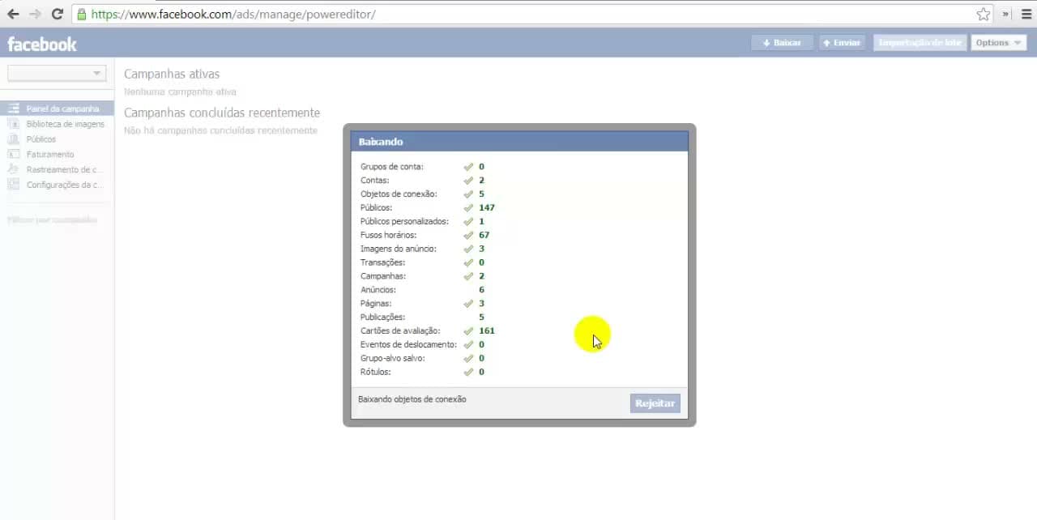Click the Baixando dialog title bar
The width and height of the screenshot is (1037, 520).
point(519,142)
